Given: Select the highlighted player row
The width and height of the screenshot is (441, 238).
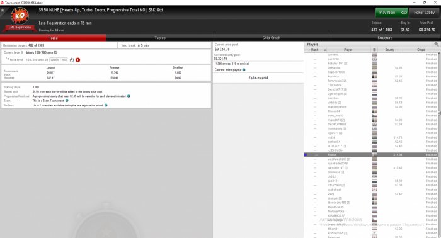Looking at the screenshot, I should click(x=371, y=155).
